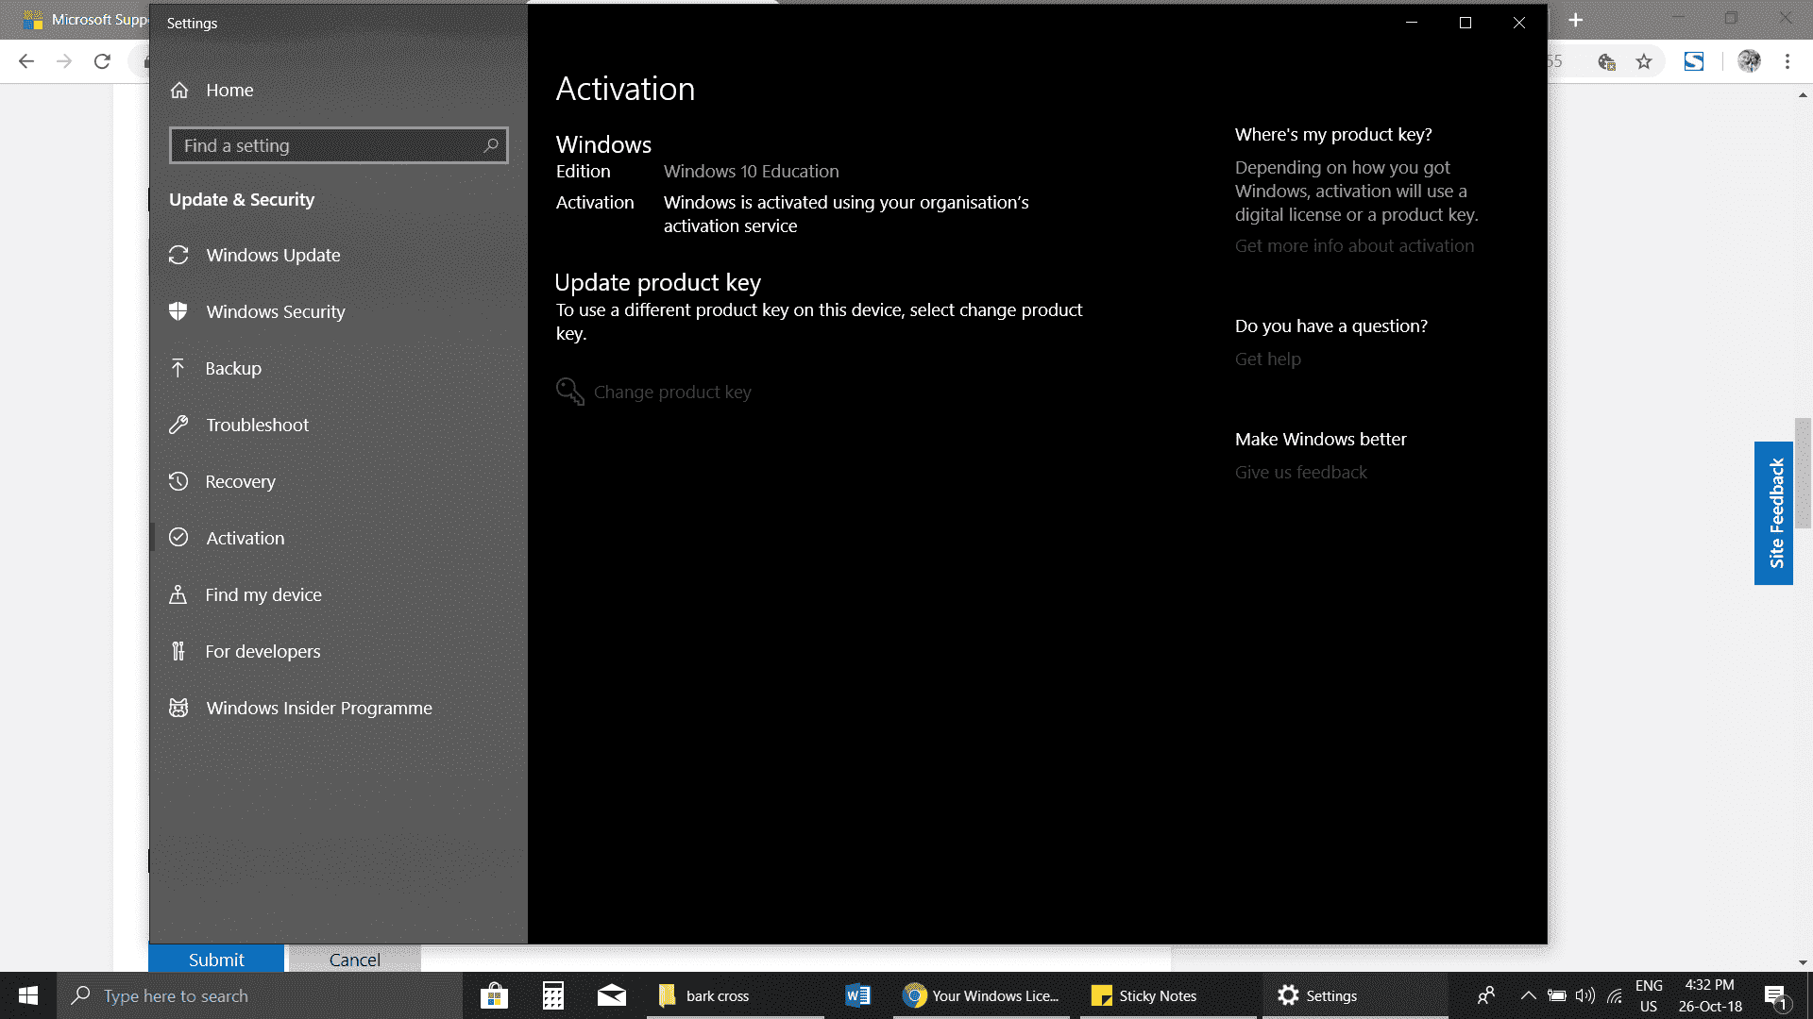Open Calculator from taskbar
Image resolution: width=1813 pixels, height=1019 pixels.
[x=553, y=995]
